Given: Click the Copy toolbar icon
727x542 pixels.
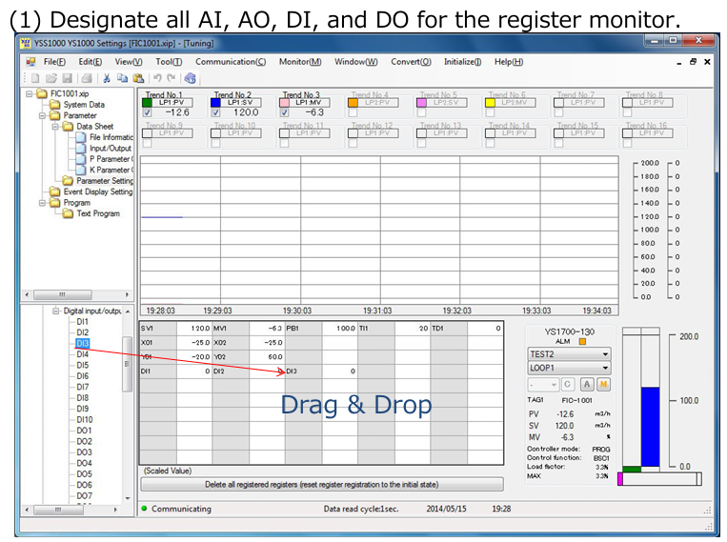Looking at the screenshot, I should click(x=122, y=78).
